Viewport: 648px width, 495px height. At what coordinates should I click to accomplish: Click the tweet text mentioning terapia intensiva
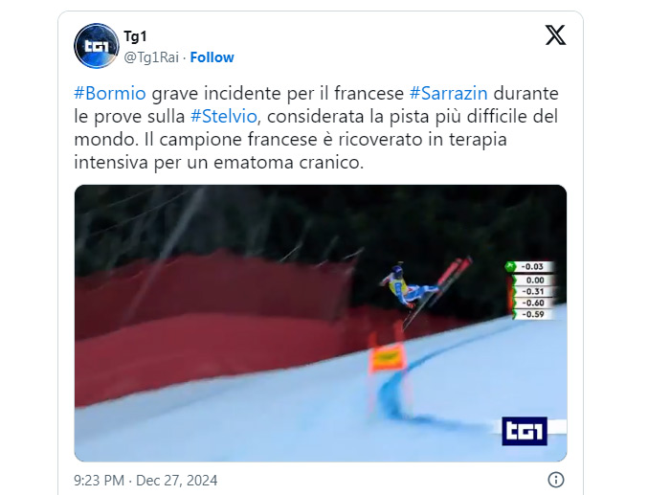click(x=316, y=127)
